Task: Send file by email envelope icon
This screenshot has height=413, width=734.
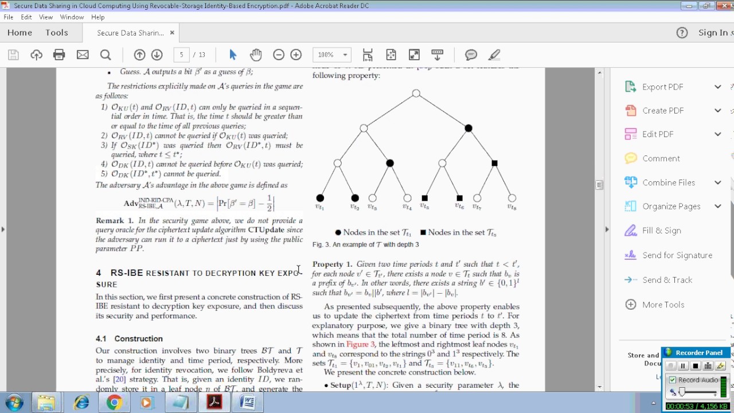Action: [83, 54]
